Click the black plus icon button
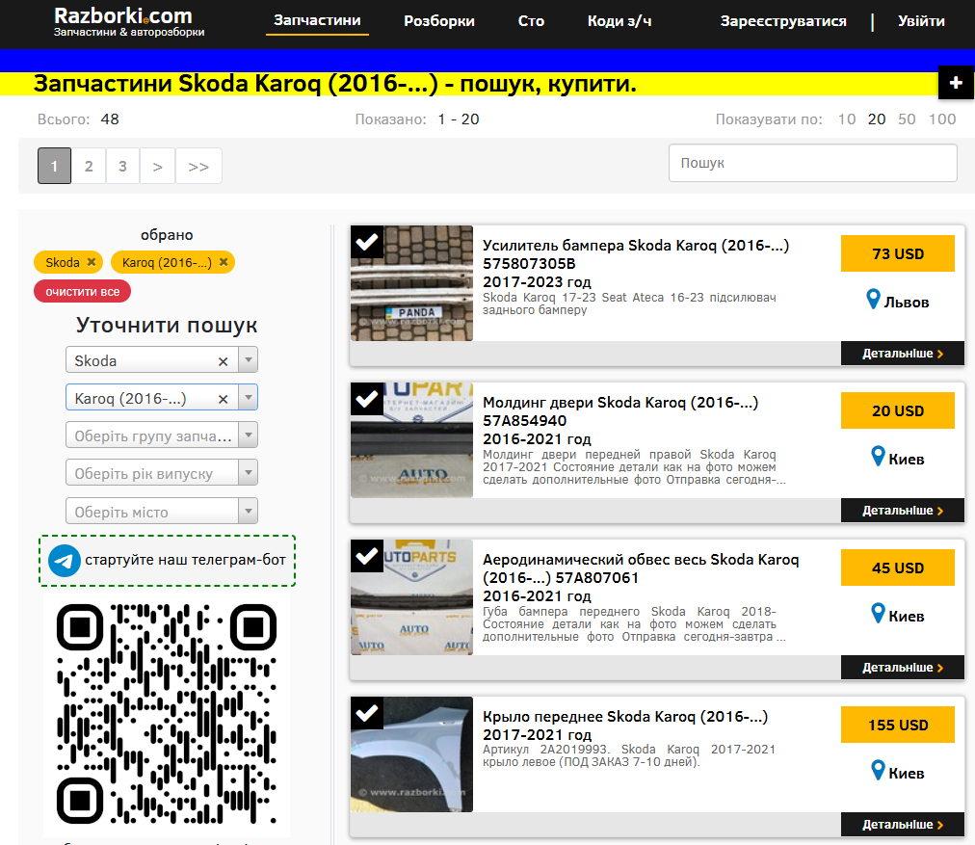The height and width of the screenshot is (845, 975). [x=957, y=82]
